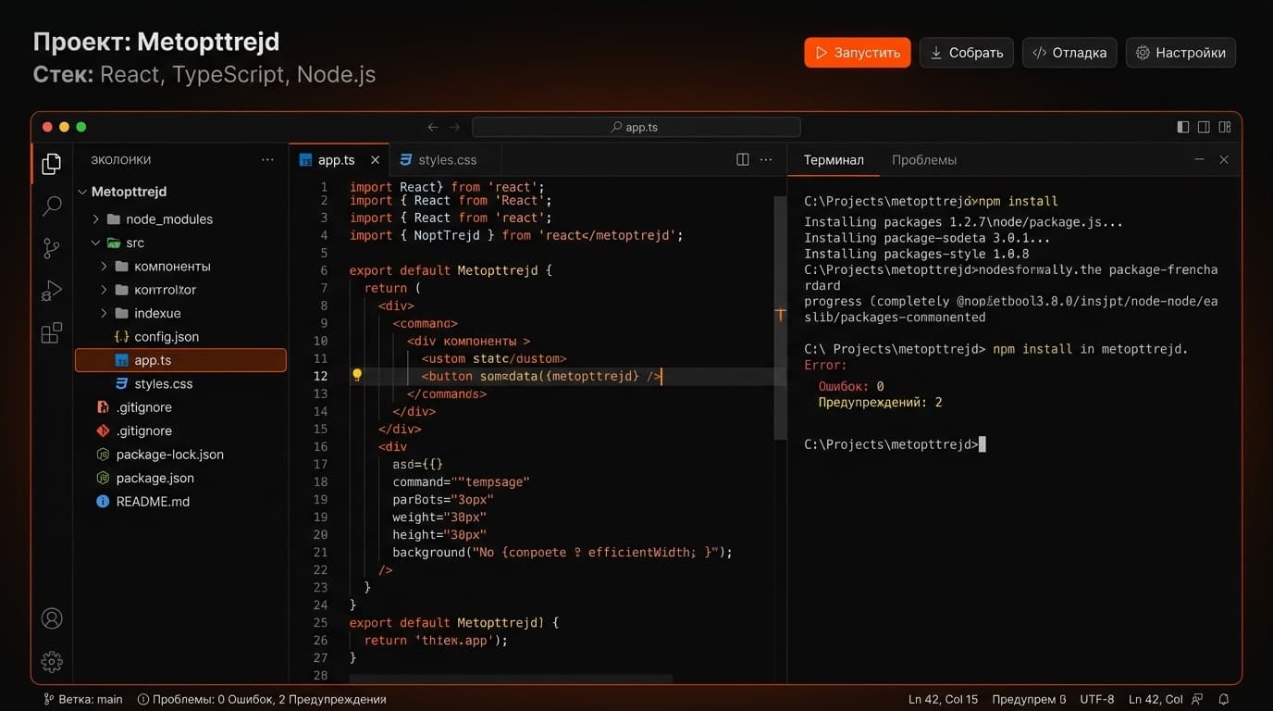
Task: Click the app.ts search field in title bar
Action: [636, 127]
